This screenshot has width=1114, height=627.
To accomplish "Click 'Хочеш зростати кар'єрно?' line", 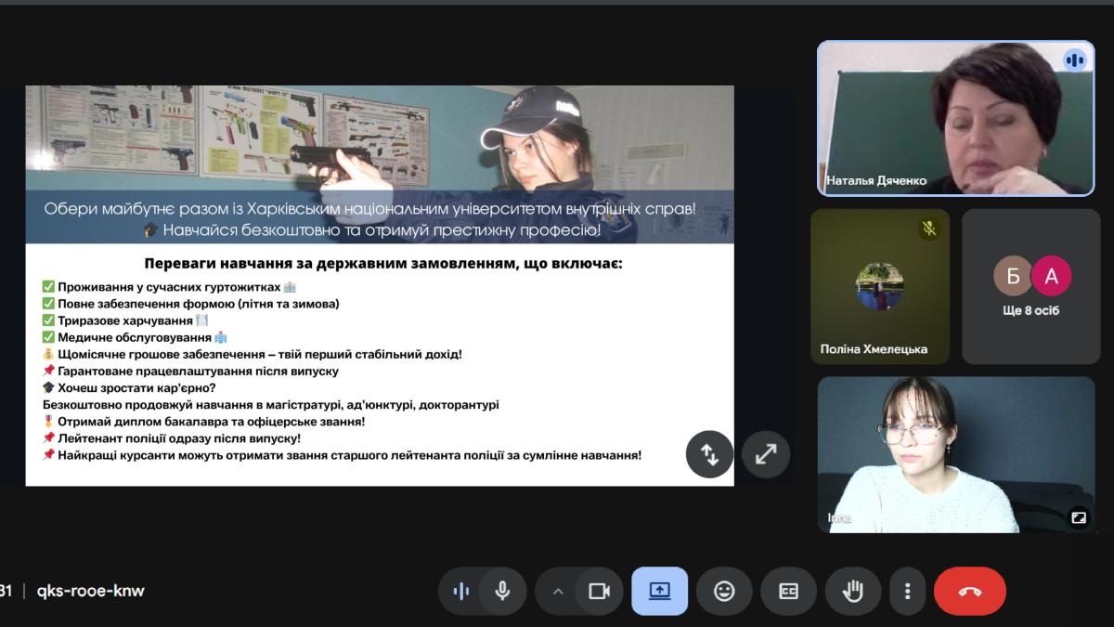I will pos(129,387).
